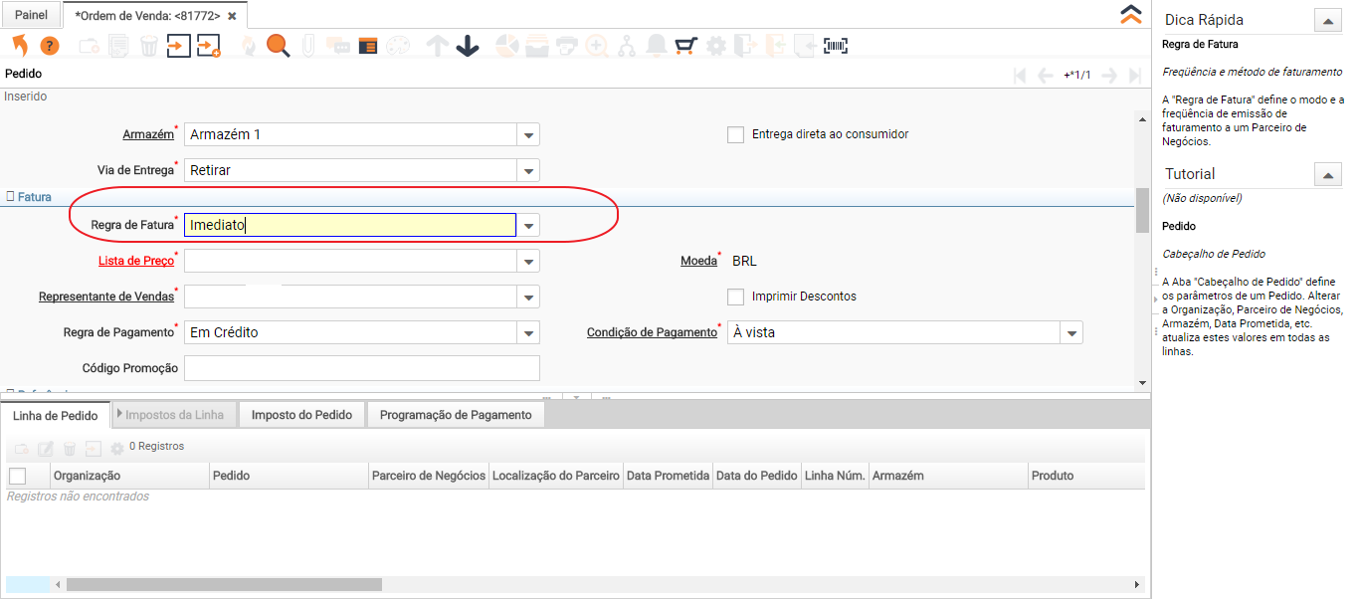This screenshot has height=599, width=1359.
Task: Check the Imprimir Descontos box
Action: tap(736, 297)
